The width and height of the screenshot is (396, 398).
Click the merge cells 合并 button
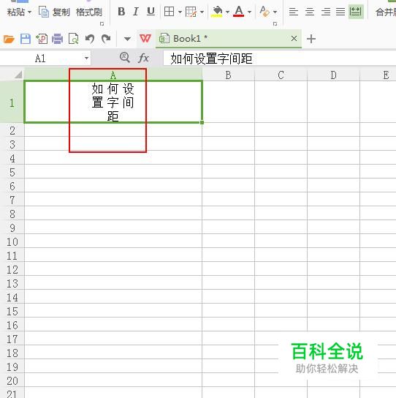pyautogui.click(x=385, y=12)
